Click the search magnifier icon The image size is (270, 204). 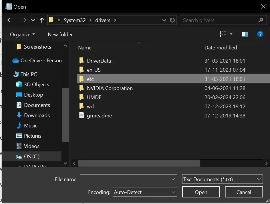coord(261,20)
